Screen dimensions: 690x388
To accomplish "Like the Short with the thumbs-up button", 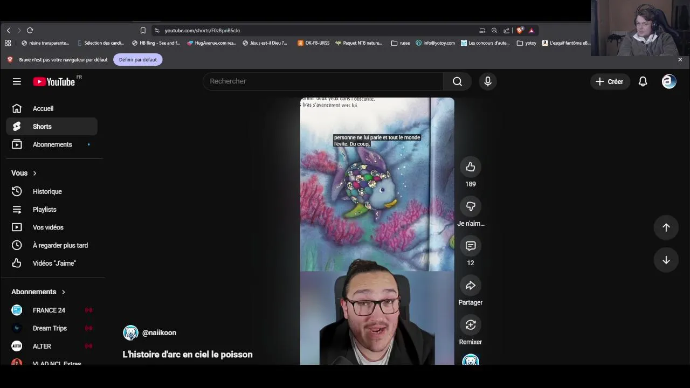I will click(x=471, y=167).
